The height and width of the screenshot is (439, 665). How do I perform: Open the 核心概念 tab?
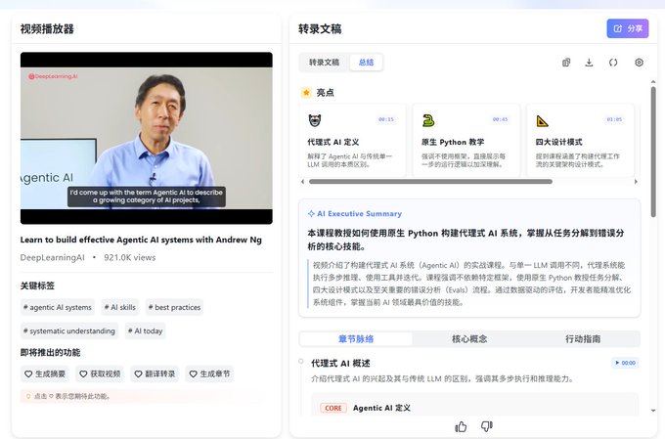coord(469,339)
